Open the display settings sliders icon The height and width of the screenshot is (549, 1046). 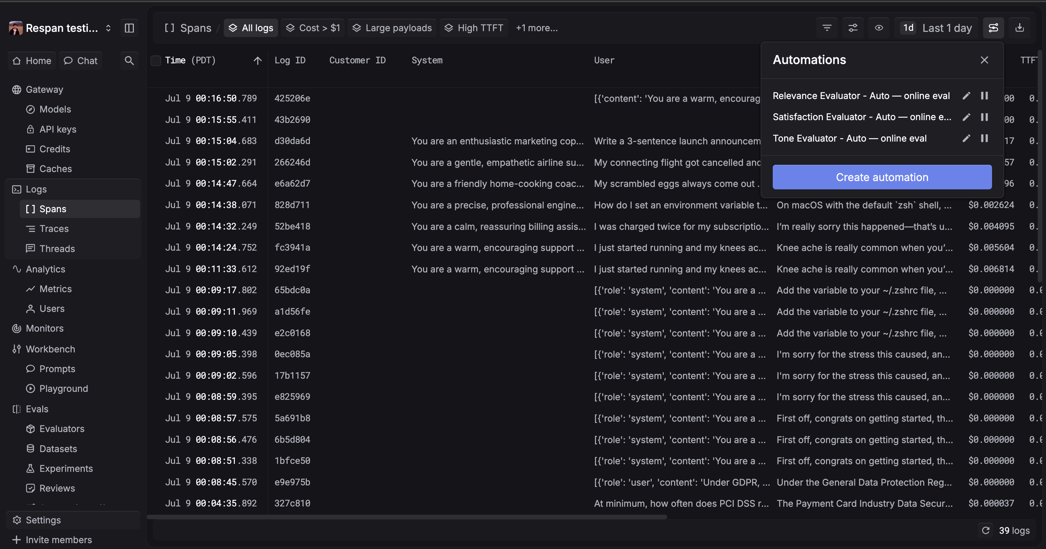[853, 28]
